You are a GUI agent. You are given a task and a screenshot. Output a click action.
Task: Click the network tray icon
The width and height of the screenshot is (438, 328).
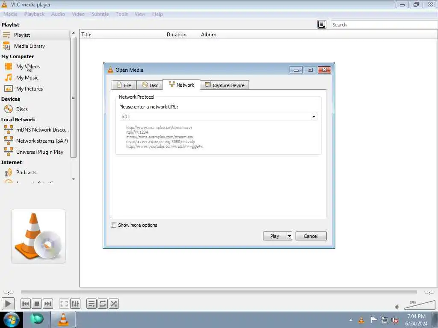pos(385,320)
